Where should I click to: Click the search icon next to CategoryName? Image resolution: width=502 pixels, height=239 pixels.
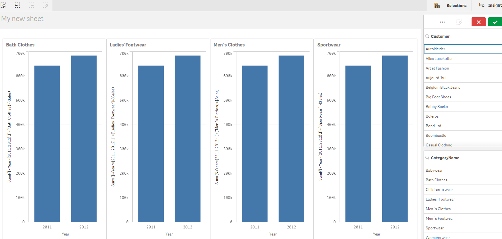pos(427,158)
